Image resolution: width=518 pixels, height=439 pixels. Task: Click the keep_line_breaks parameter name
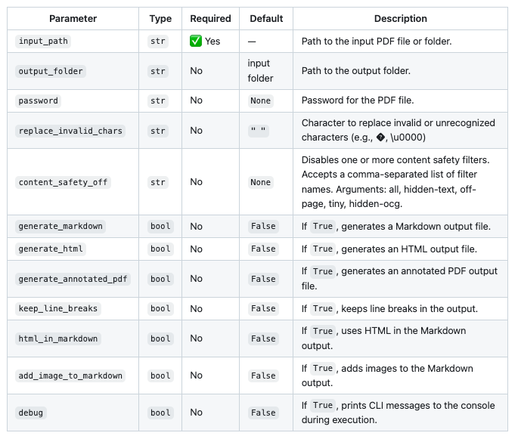[58, 308]
